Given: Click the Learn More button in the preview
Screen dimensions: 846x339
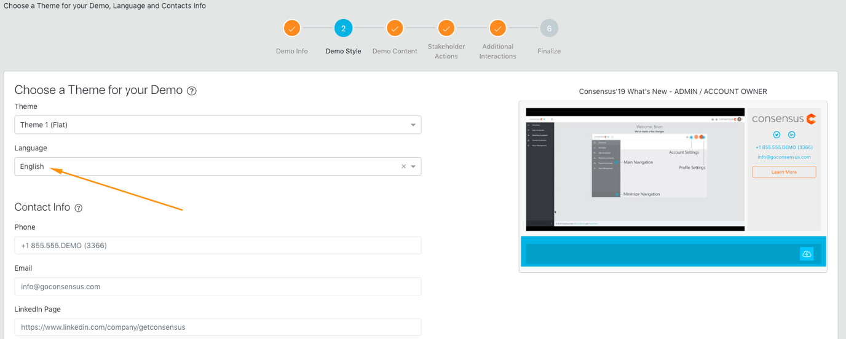Looking at the screenshot, I should [784, 172].
